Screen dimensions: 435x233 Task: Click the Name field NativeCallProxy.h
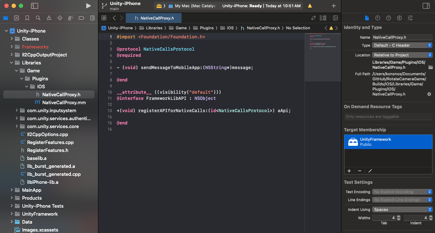(x=402, y=37)
